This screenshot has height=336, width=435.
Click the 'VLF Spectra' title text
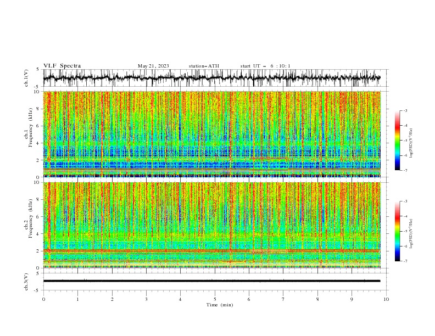62,66
